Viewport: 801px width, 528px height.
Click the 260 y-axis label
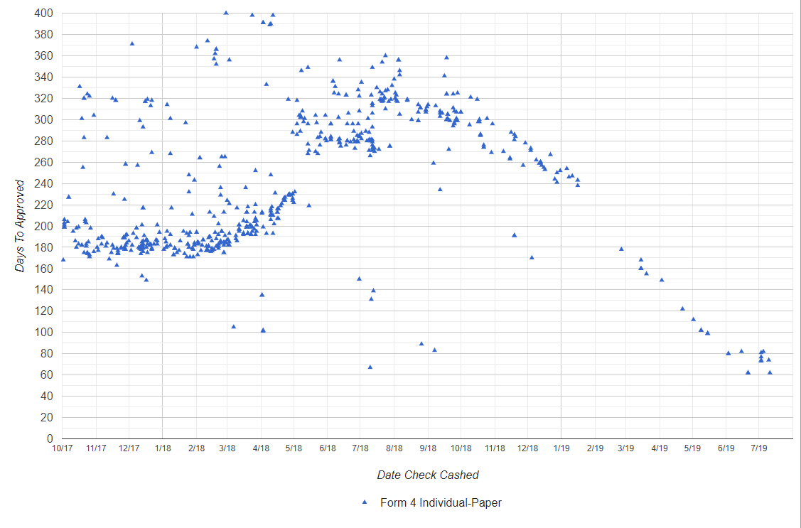(44, 162)
